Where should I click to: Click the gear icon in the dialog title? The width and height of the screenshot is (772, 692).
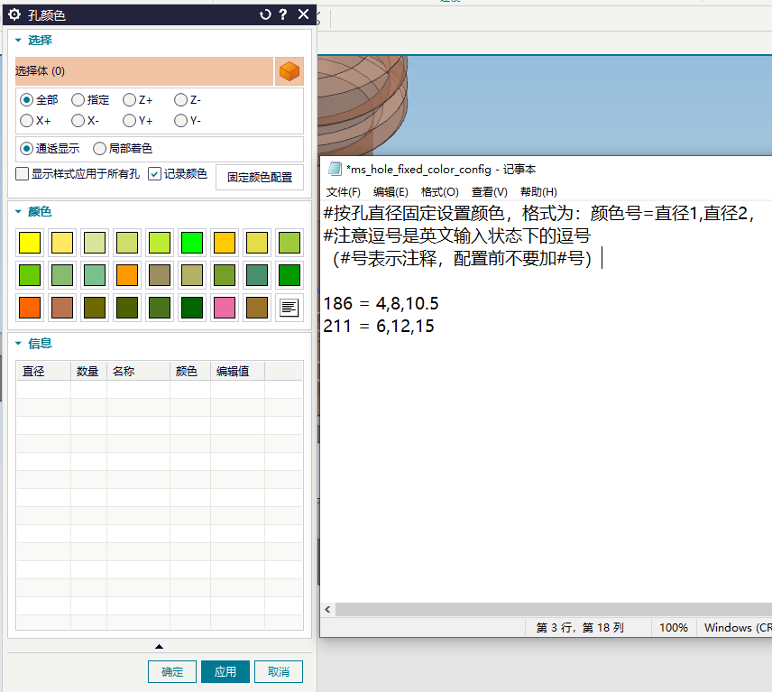pyautogui.click(x=14, y=14)
